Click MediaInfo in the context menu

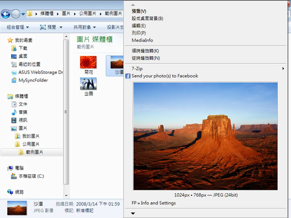point(142,40)
